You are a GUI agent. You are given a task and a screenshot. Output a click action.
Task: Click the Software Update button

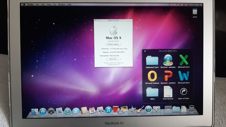pos(113,44)
